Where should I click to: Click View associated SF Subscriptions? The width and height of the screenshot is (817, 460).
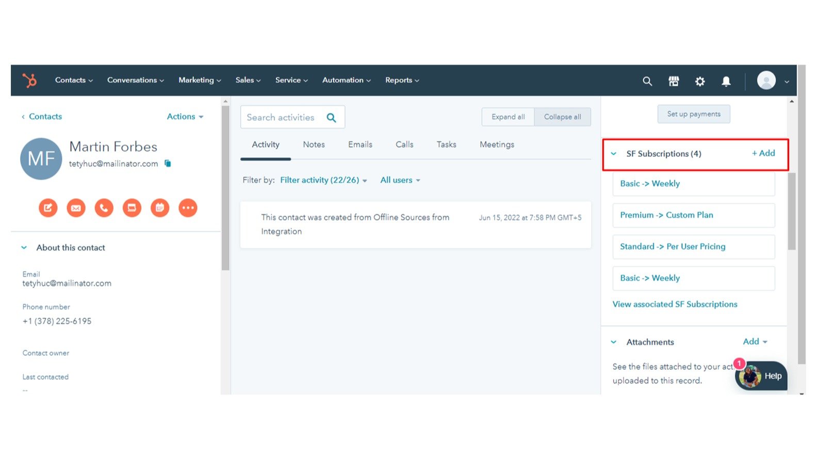(x=675, y=305)
